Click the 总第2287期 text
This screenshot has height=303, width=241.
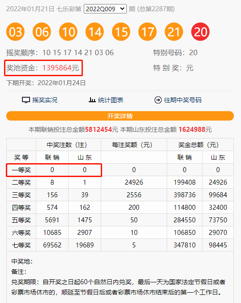(x=156, y=9)
